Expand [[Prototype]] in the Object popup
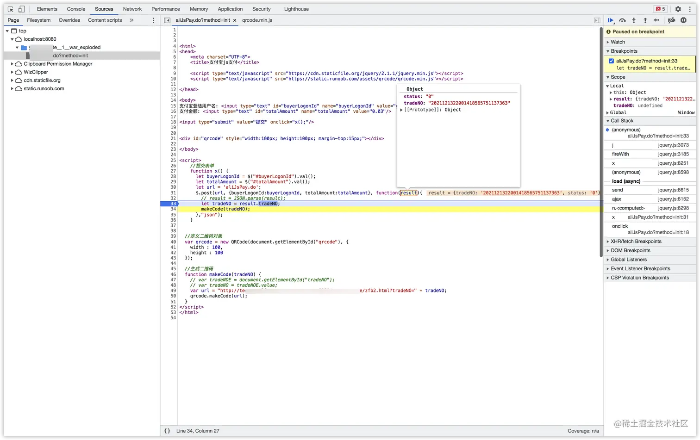The width and height of the screenshot is (700, 440). click(401, 110)
